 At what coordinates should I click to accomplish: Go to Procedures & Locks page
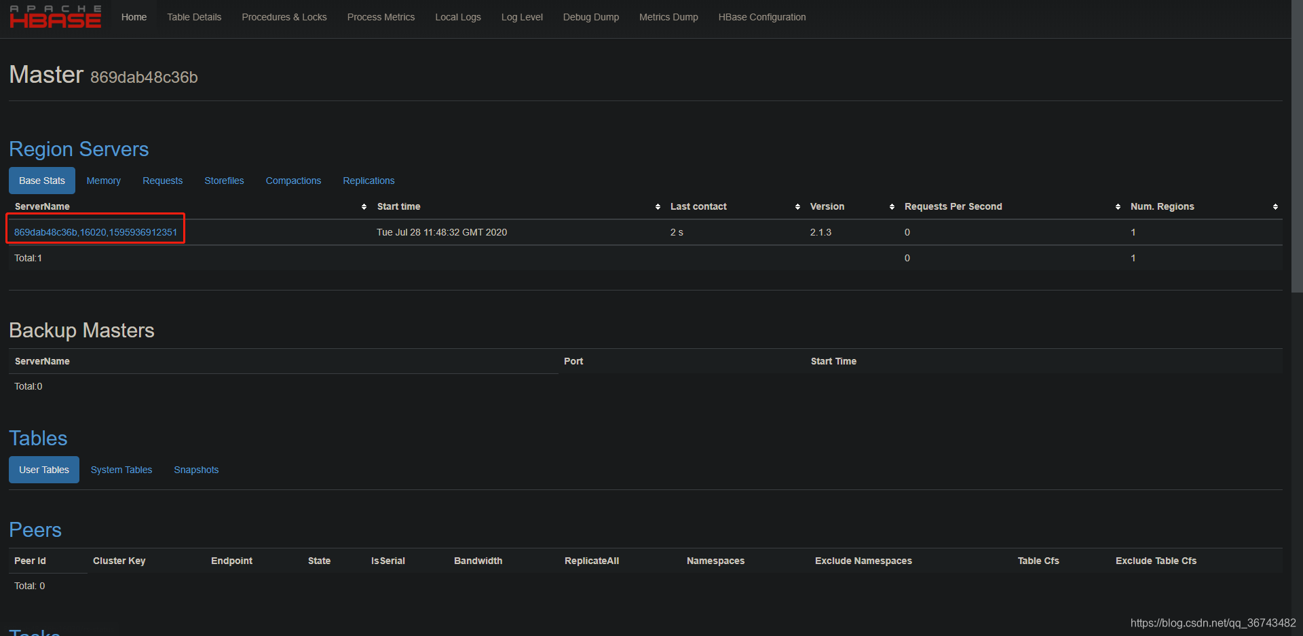point(284,17)
